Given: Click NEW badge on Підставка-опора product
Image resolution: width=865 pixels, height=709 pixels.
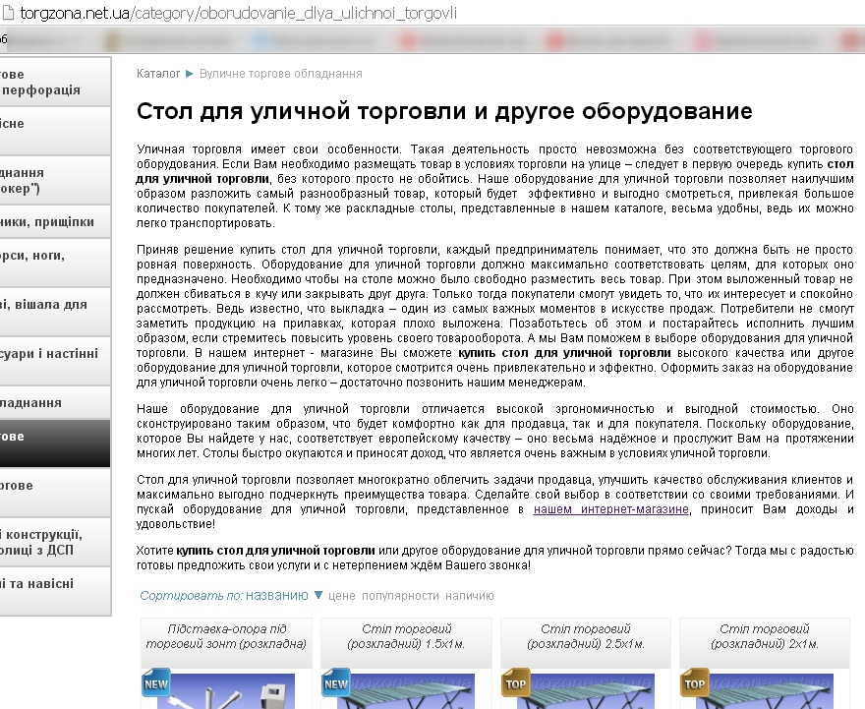Looking at the screenshot, I should [x=156, y=683].
